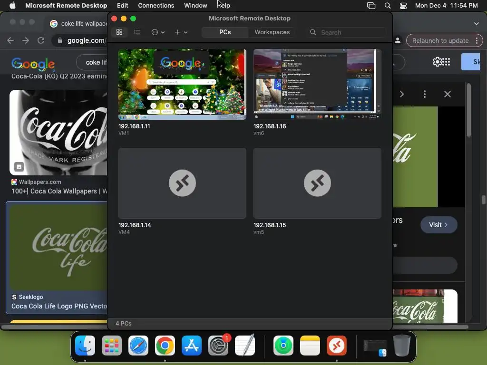
Task: Select the PCs tab
Action: pos(225,32)
